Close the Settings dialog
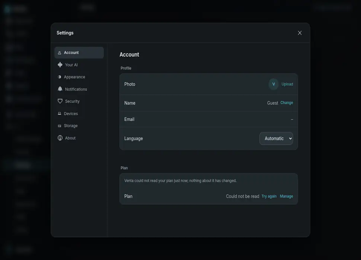Image resolution: width=361 pixels, height=260 pixels. pos(300,33)
